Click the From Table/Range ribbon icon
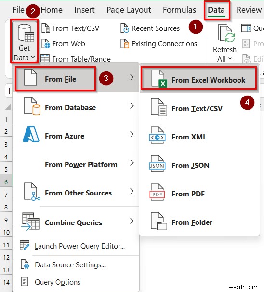The height and width of the screenshot is (292, 264). pos(45,59)
